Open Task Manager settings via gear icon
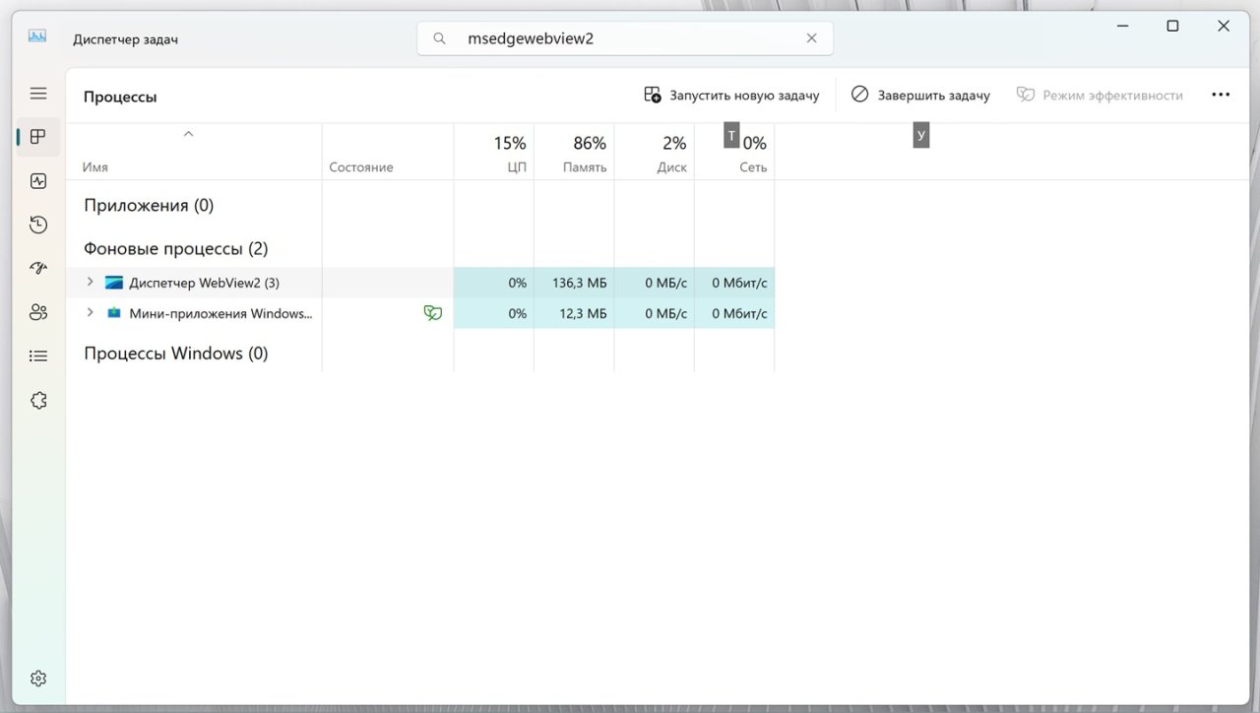 tap(37, 678)
